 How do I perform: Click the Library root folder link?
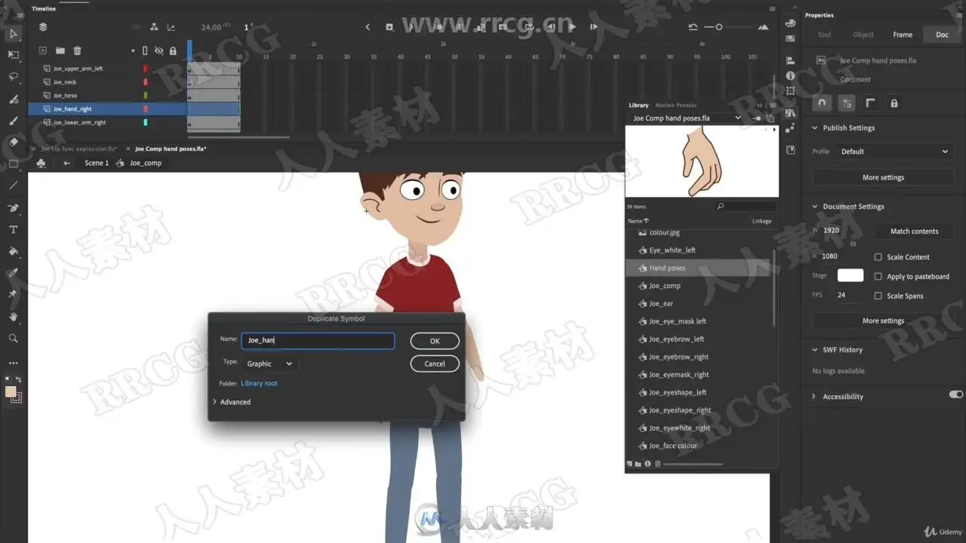coord(259,383)
